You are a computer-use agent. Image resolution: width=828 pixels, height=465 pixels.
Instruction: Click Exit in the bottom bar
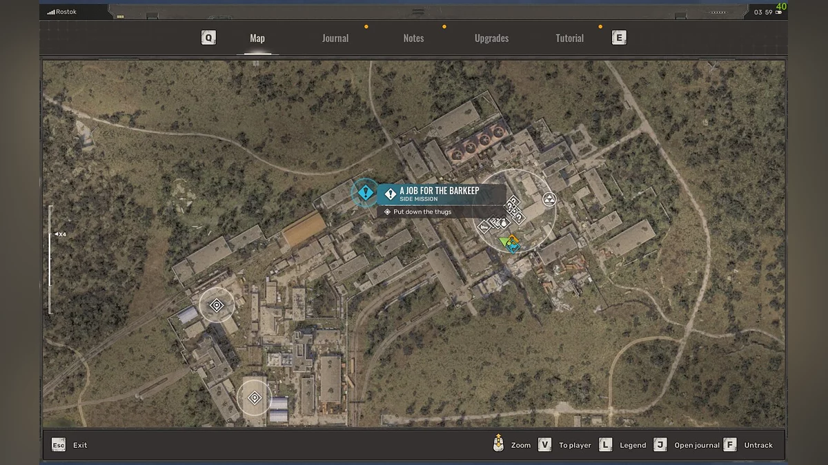80,445
